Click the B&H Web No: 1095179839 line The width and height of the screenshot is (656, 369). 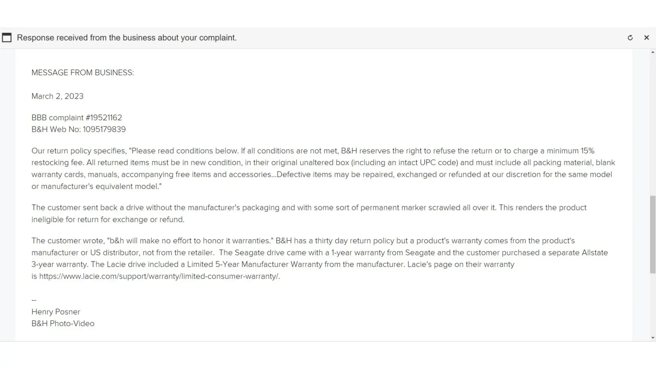click(x=79, y=130)
